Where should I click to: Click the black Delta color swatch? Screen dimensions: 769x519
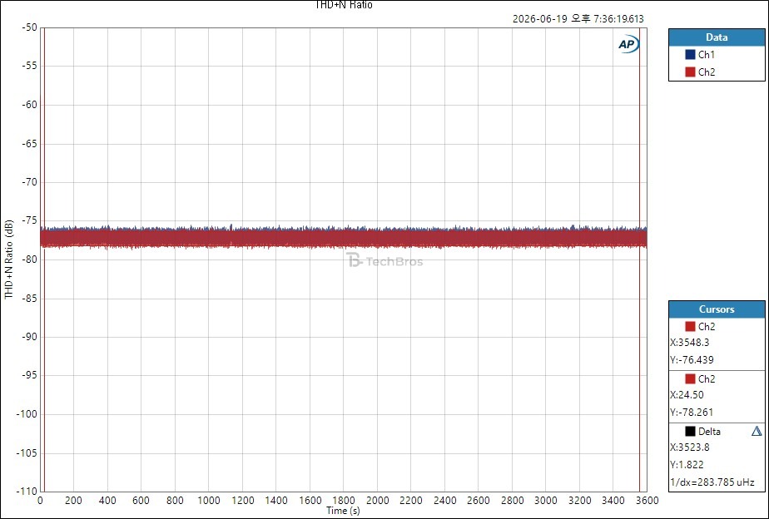(x=690, y=432)
